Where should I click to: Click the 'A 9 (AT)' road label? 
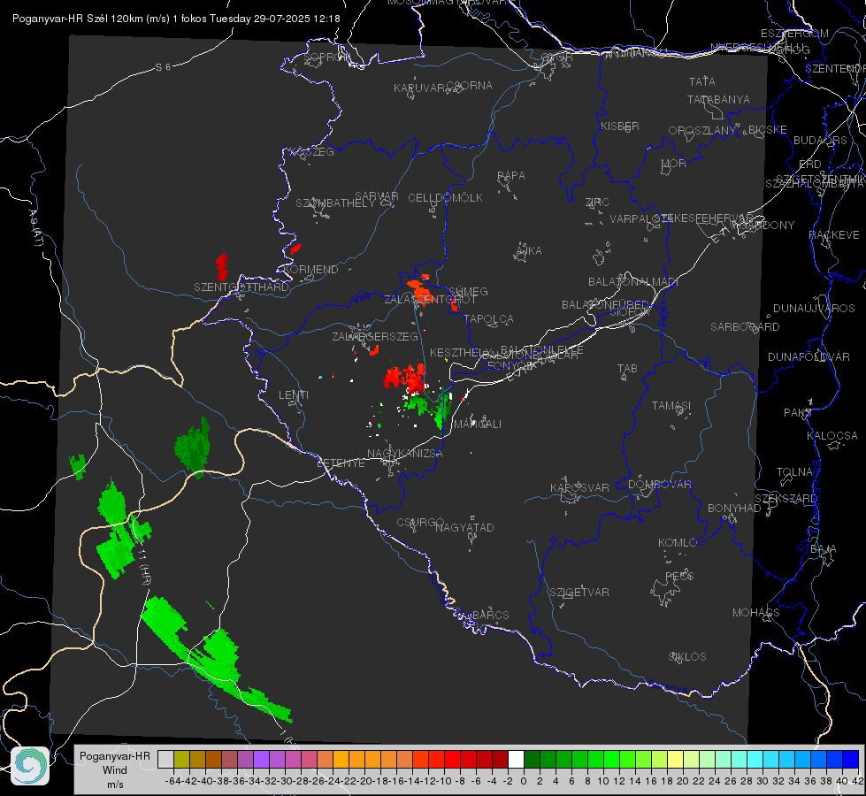(x=36, y=227)
